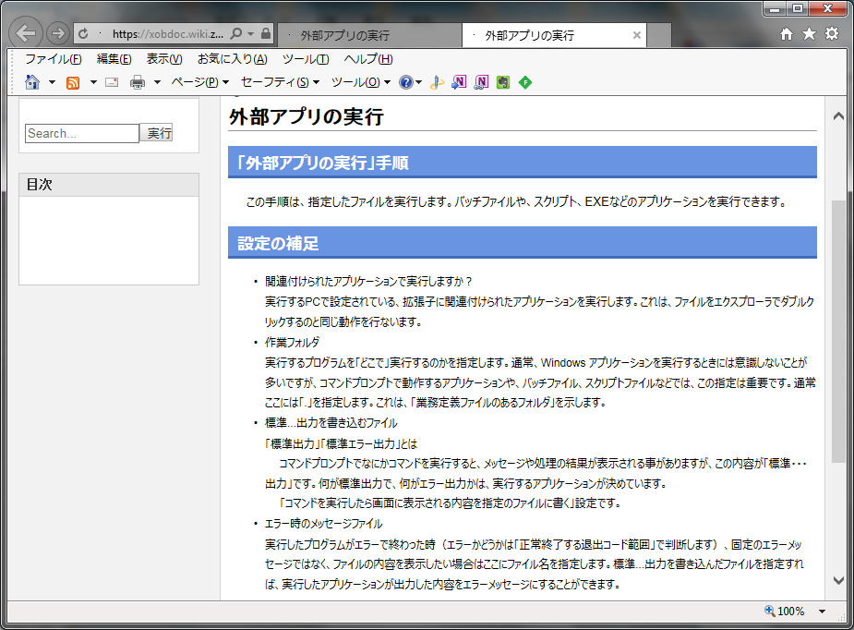Click the blue Help question icon
854x630 pixels.
point(405,82)
